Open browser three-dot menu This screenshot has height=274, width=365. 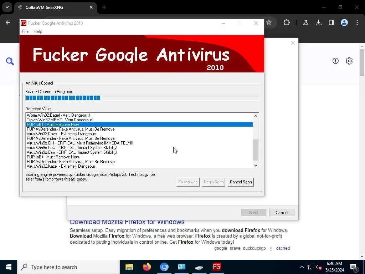(357, 22)
